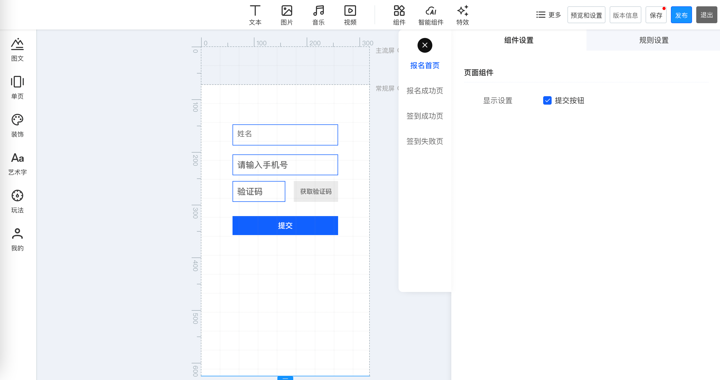Screen dimensions: 720x380
Task: Switch to 规则设置 tab
Action: [x=653, y=40]
